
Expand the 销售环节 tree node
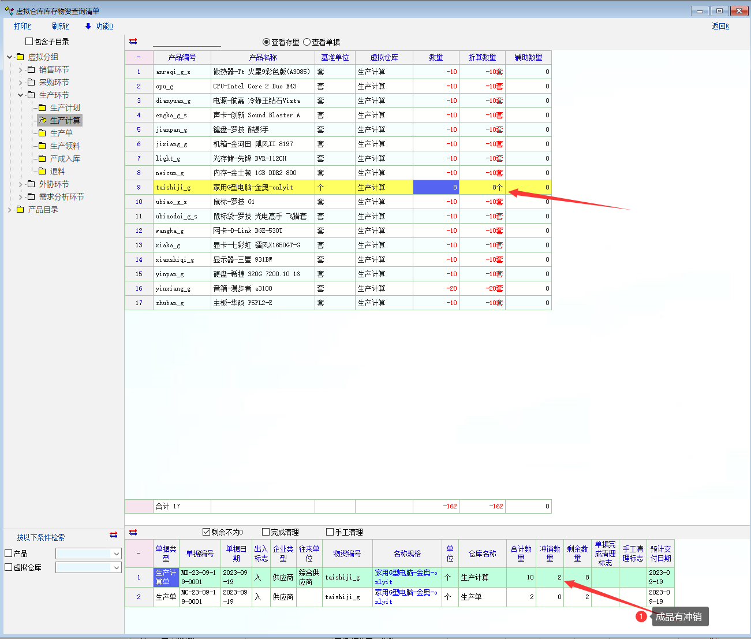click(x=21, y=70)
